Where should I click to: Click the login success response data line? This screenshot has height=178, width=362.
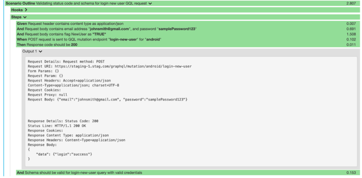click(x=64, y=154)
